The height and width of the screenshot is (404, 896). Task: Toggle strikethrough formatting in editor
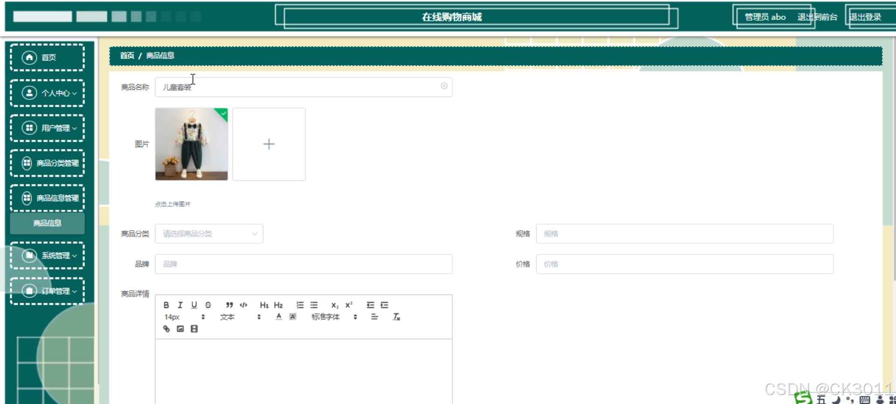pyautogui.click(x=208, y=305)
